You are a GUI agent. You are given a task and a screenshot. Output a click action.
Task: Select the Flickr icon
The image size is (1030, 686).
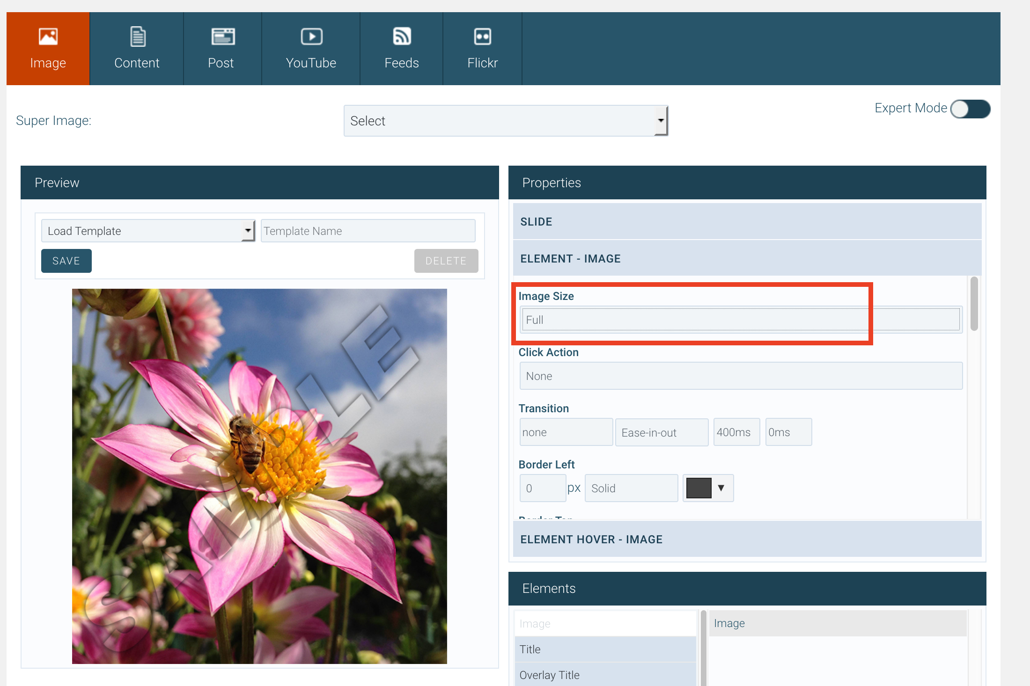point(482,37)
